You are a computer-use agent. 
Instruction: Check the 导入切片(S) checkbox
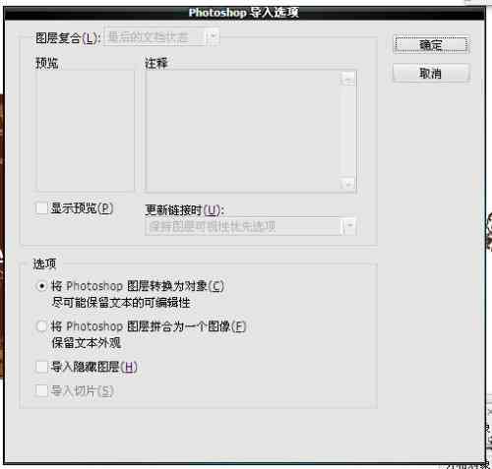(x=41, y=390)
